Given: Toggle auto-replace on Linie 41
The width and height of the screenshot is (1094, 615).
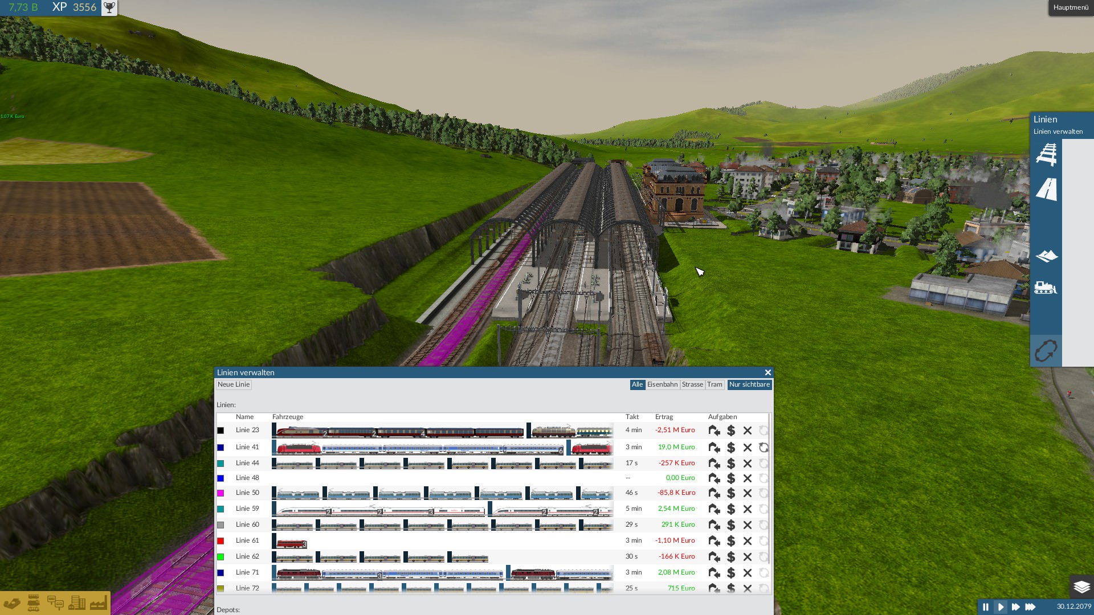Looking at the screenshot, I should pos(764,448).
